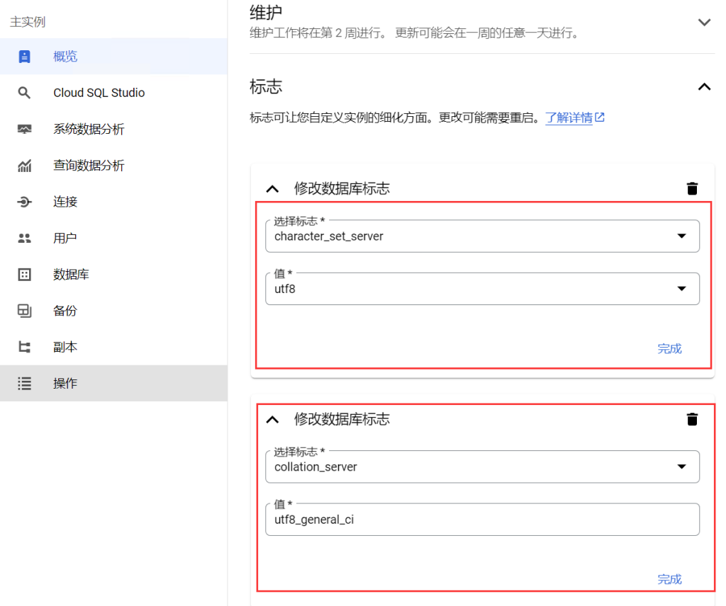Click the 维护 section title
The image size is (726, 606).
(x=266, y=13)
